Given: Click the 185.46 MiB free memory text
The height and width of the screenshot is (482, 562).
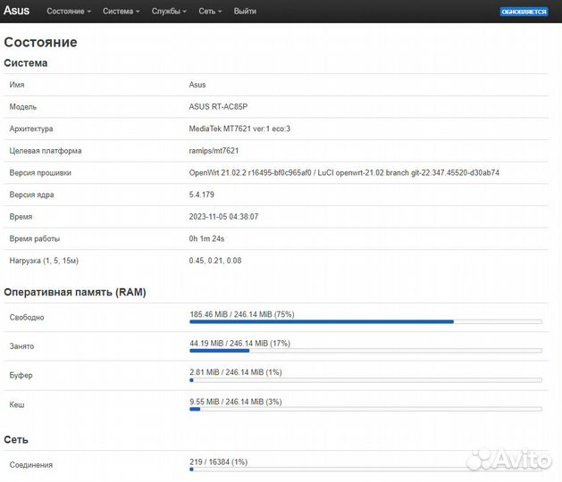Looking at the screenshot, I should pyautogui.click(x=242, y=314).
